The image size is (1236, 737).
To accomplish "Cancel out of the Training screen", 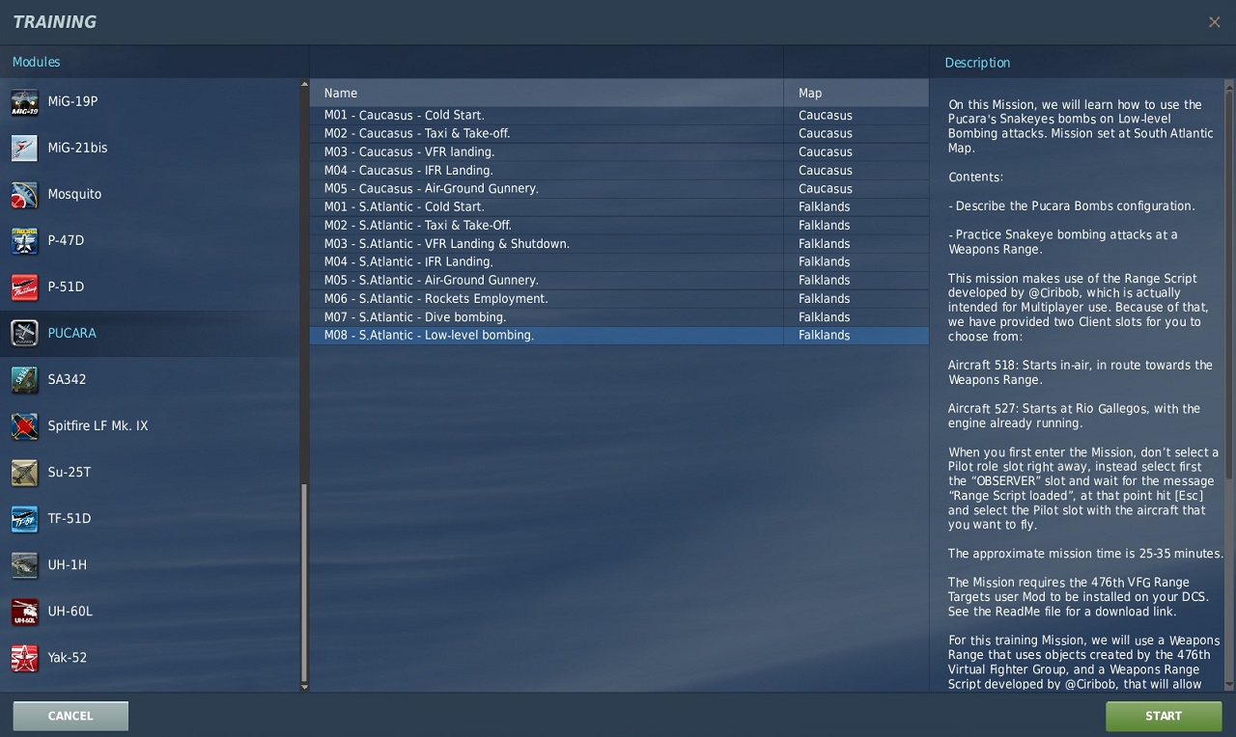I will 70,716.
